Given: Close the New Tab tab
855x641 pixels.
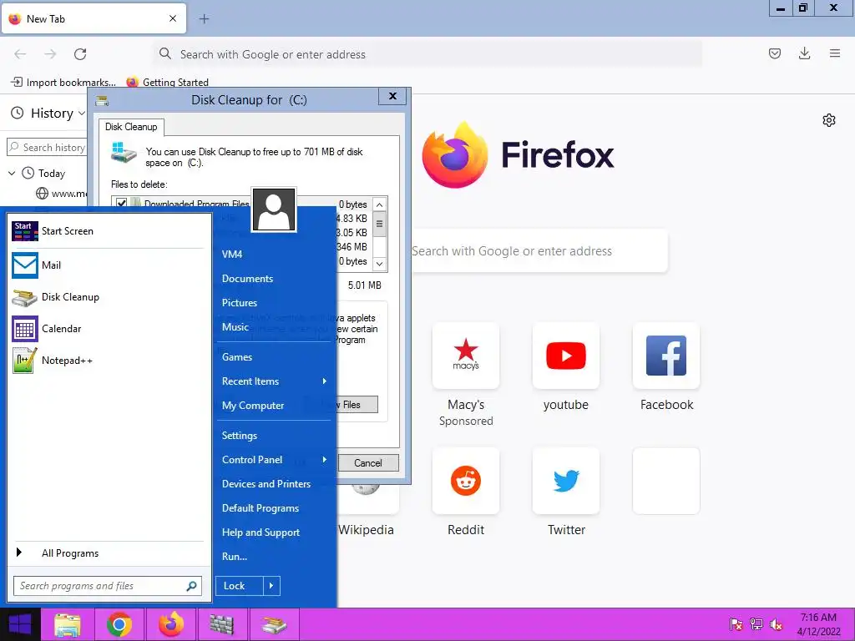Looking at the screenshot, I should 173,18.
